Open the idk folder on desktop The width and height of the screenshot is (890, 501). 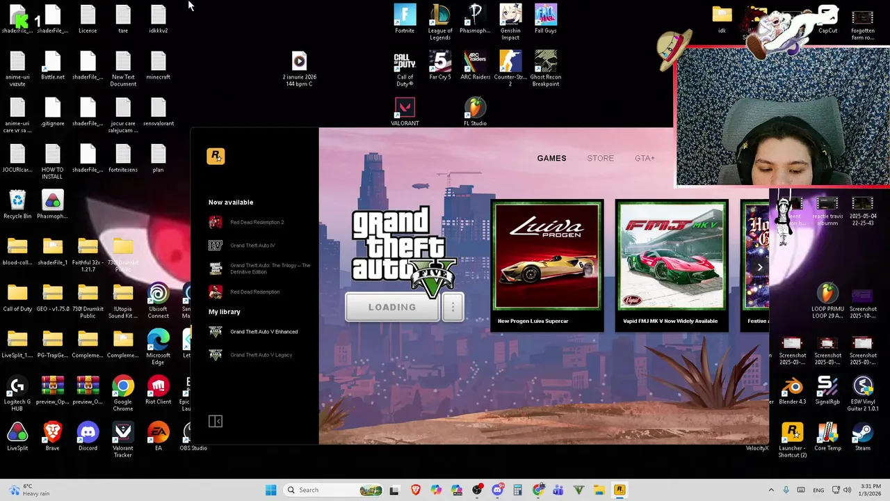[722, 19]
